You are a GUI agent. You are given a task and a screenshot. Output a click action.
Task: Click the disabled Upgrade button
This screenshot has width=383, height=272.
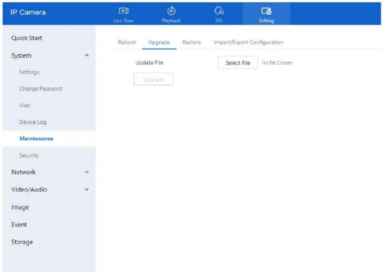coord(153,79)
